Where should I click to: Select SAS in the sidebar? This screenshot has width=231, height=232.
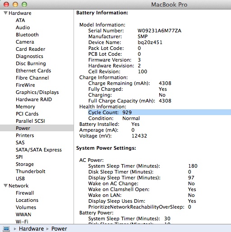(x=20, y=143)
